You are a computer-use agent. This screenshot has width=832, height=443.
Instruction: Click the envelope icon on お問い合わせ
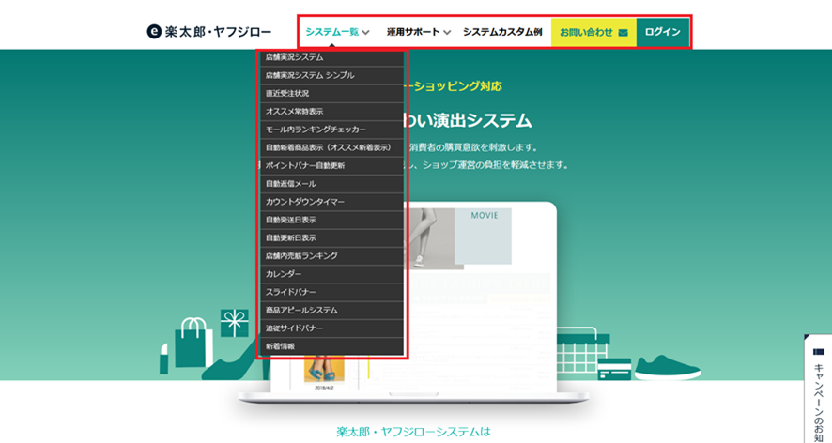pyautogui.click(x=623, y=32)
